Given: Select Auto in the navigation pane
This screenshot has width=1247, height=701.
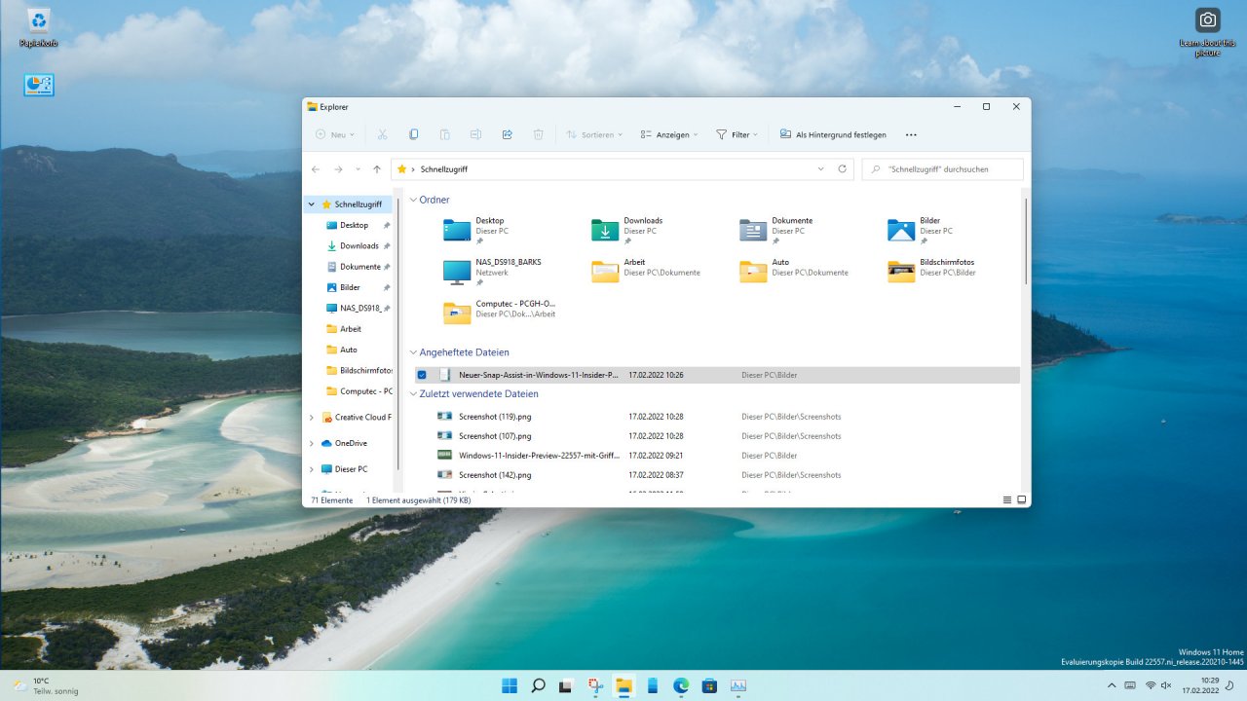Looking at the screenshot, I should pos(348,350).
